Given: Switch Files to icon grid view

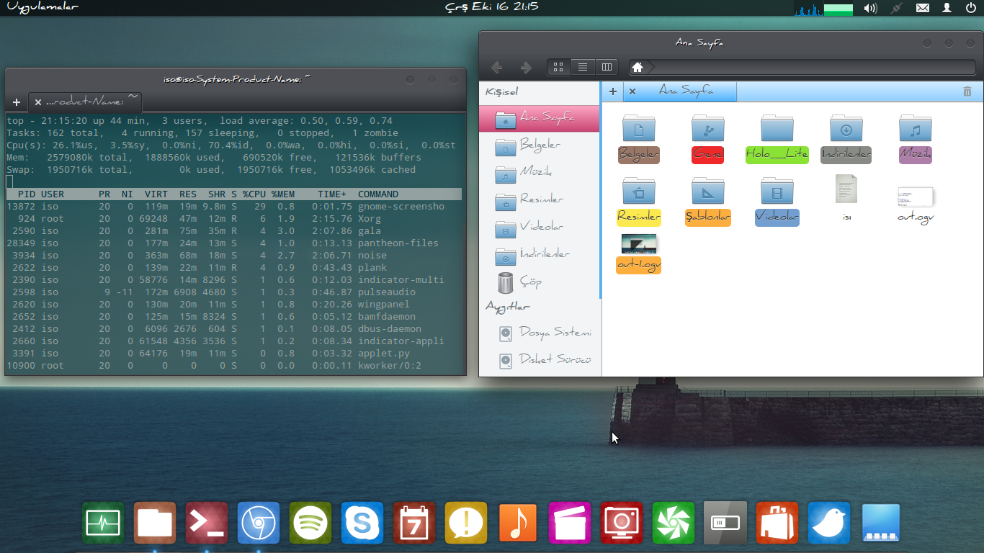Looking at the screenshot, I should [x=558, y=67].
